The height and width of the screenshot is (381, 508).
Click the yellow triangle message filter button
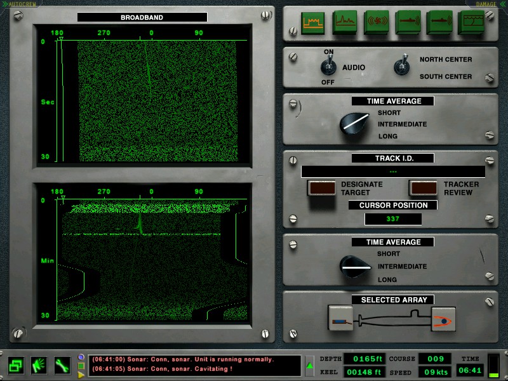(x=81, y=375)
